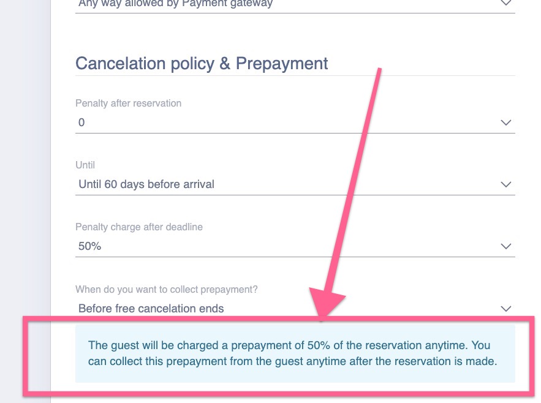Click the arrow next to 'Until 60 days before arrival'
The width and height of the screenshot is (541, 403).
505,184
